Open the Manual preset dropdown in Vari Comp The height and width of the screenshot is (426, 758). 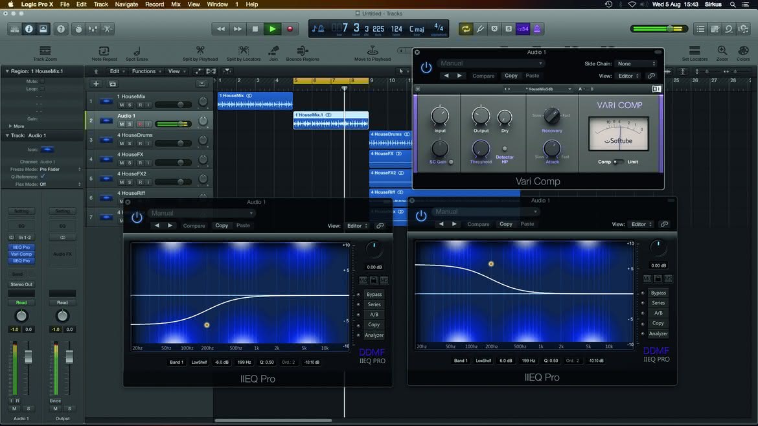tap(490, 63)
